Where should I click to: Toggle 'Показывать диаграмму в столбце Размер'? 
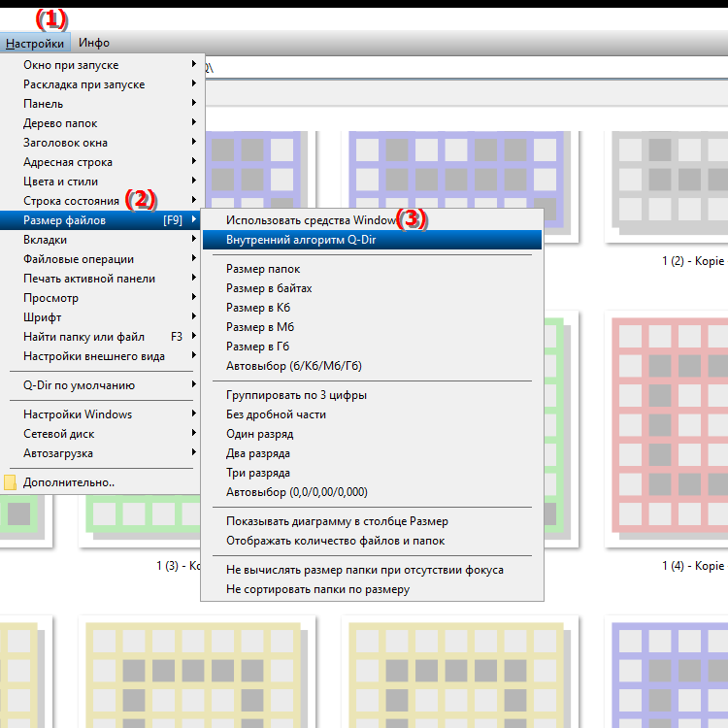coord(337,521)
